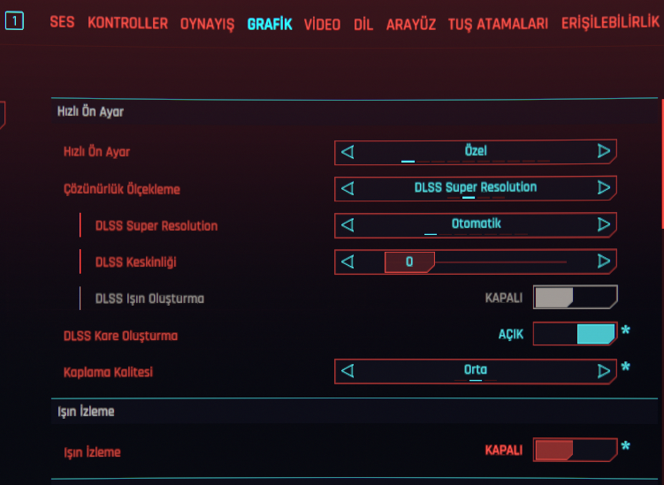This screenshot has height=485, width=664.
Task: Select the Kaplama Kalitesi setting label
Action: pyautogui.click(x=108, y=373)
